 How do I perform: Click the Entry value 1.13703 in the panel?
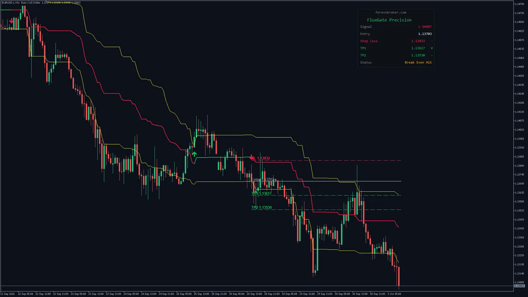click(x=425, y=34)
